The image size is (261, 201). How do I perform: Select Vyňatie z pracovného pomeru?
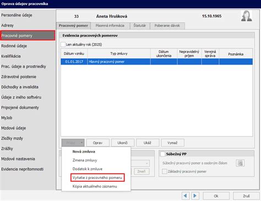97,177
